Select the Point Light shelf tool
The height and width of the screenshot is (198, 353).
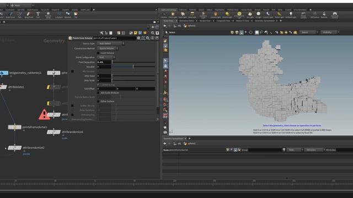pyautogui.click(x=173, y=15)
